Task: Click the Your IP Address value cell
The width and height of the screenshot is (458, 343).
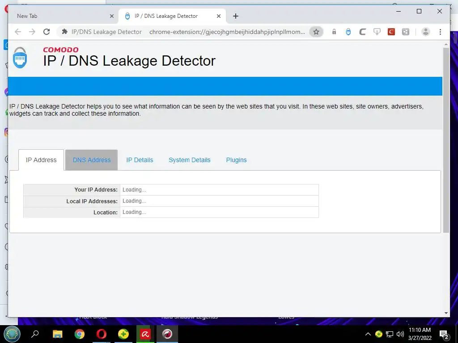Action: [x=219, y=189]
